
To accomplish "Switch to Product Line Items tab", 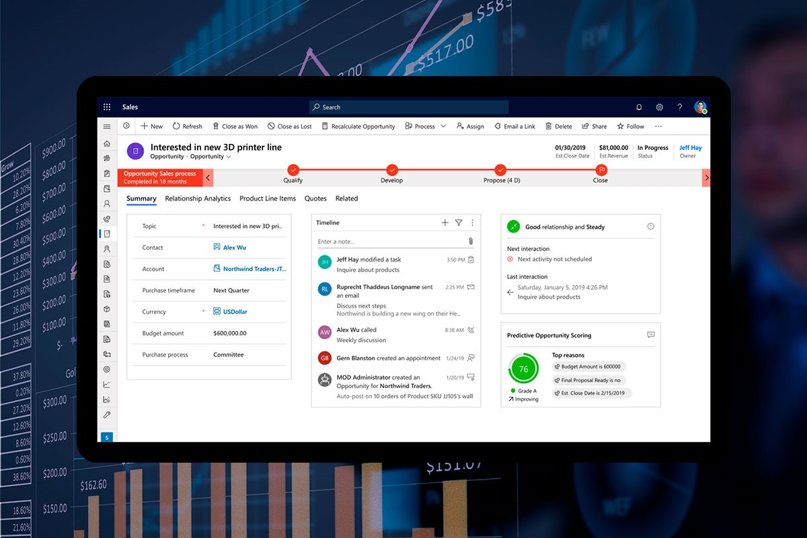I will coord(268,198).
